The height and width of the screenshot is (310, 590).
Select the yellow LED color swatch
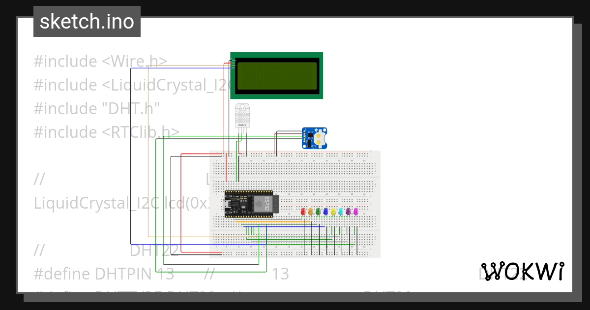coord(333,211)
